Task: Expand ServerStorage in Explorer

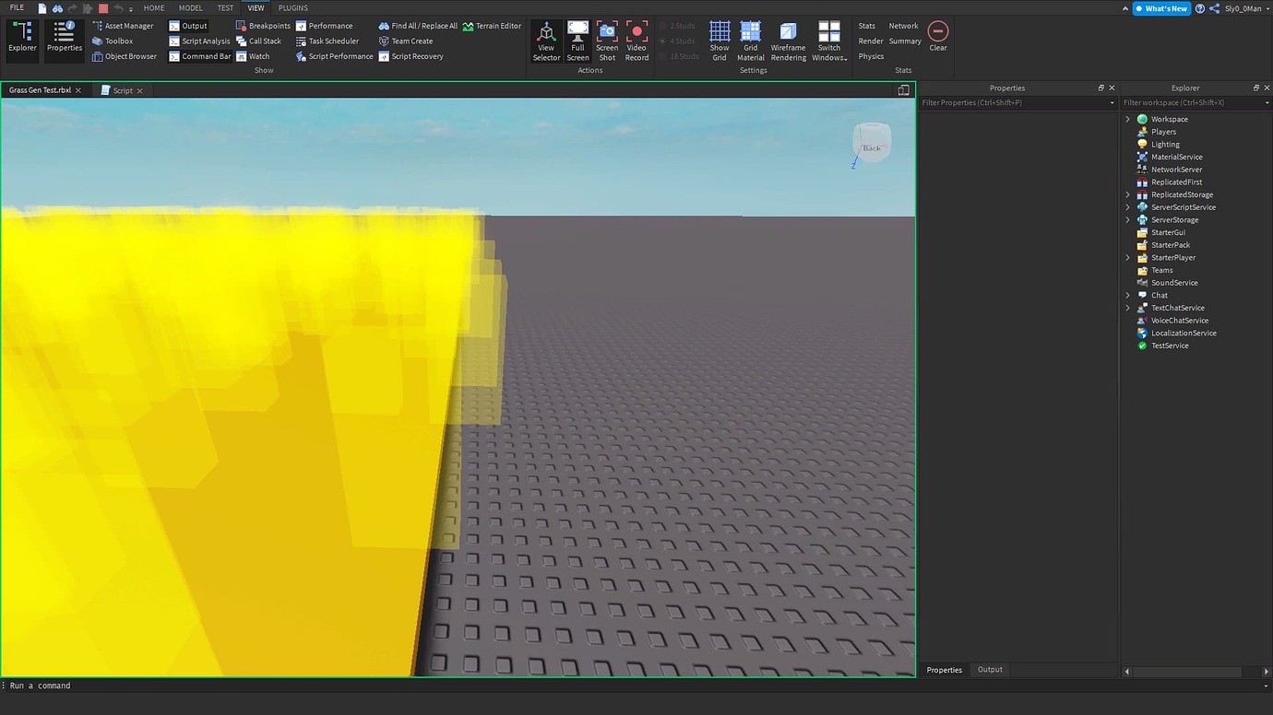Action: pos(1127,220)
